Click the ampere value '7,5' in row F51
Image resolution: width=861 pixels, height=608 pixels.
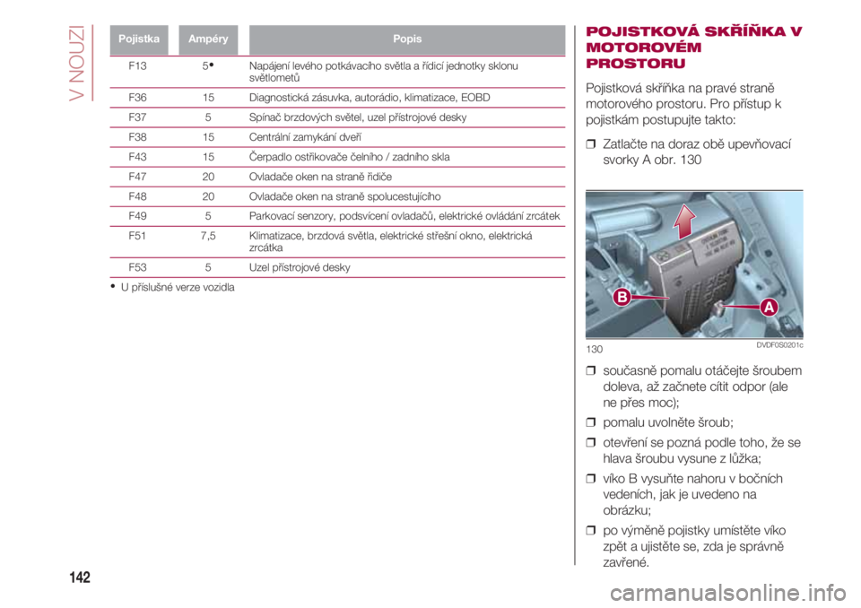(208, 236)
